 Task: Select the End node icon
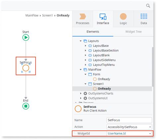[x=26, y=106]
